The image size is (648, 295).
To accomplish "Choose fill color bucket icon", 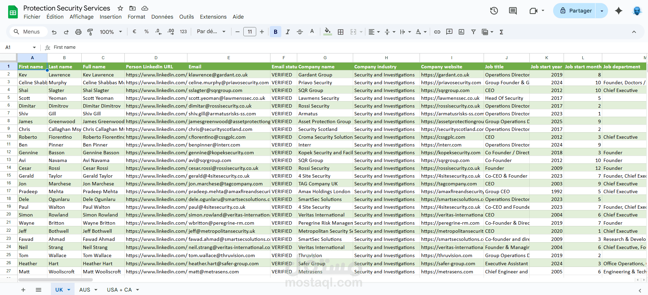I will [x=328, y=32].
